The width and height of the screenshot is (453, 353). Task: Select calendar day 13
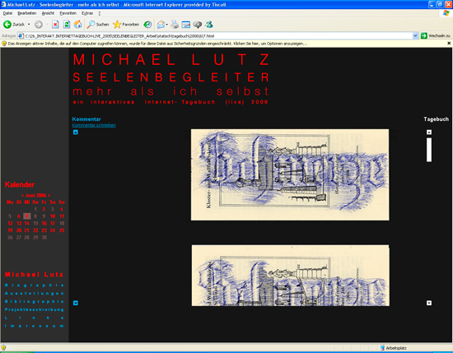click(19, 223)
